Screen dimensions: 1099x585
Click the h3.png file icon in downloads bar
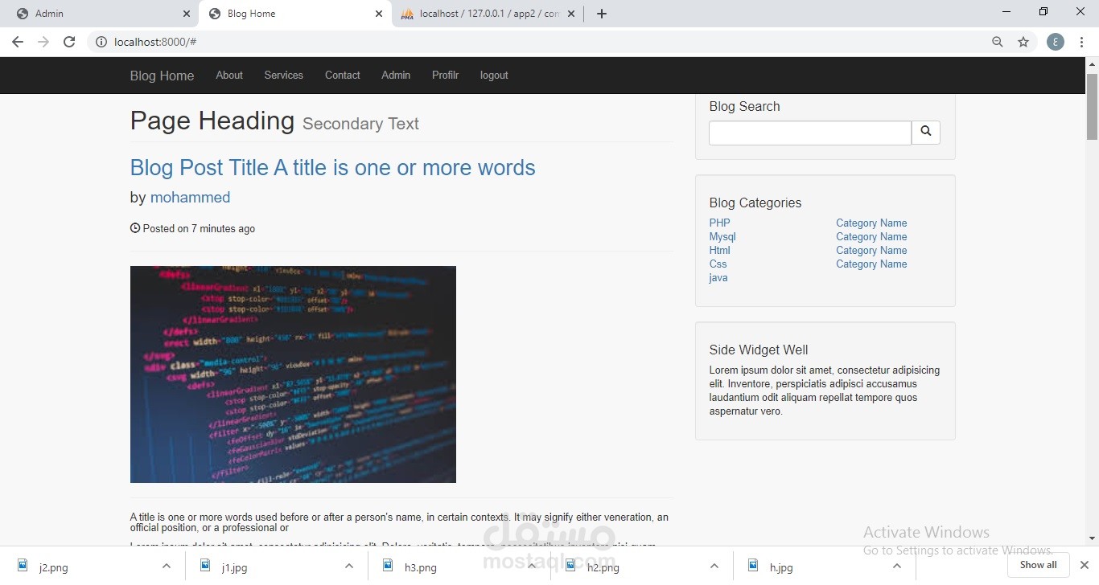pos(389,566)
